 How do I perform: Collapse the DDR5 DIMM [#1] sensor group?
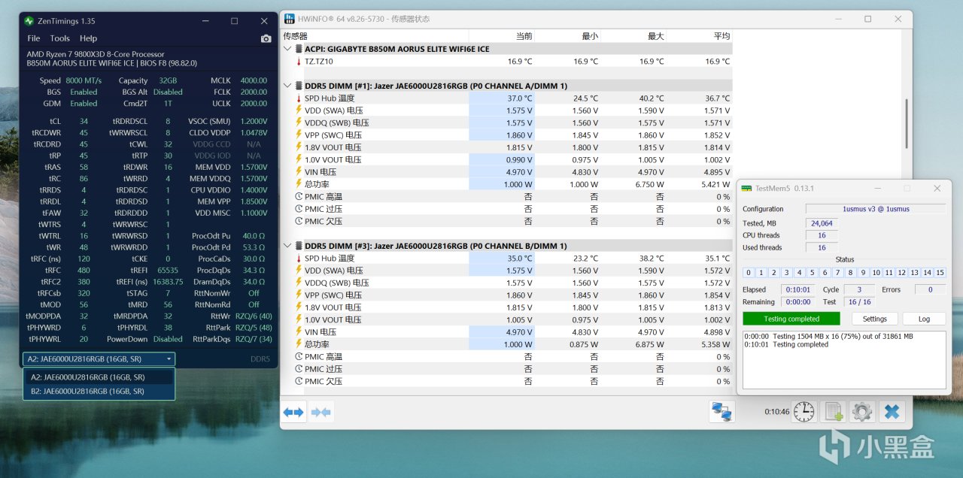[x=287, y=86]
